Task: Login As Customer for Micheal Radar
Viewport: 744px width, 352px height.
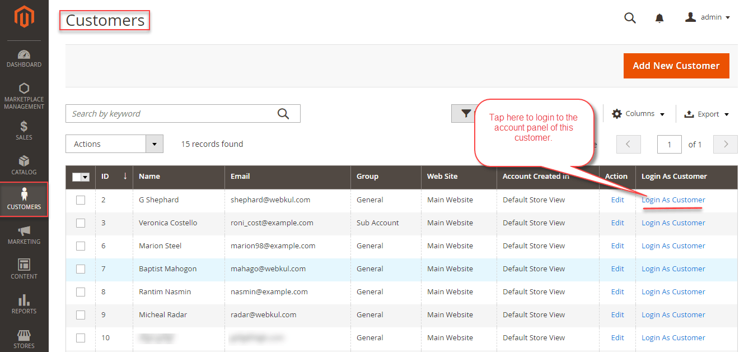Action: (673, 314)
